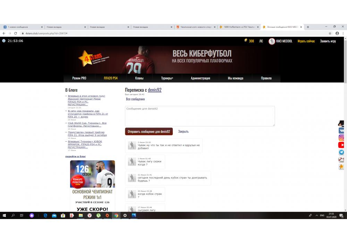Screen dimensions: 347x243
Task: Open uTorrent from the taskbar
Action: click(x=99, y=215)
